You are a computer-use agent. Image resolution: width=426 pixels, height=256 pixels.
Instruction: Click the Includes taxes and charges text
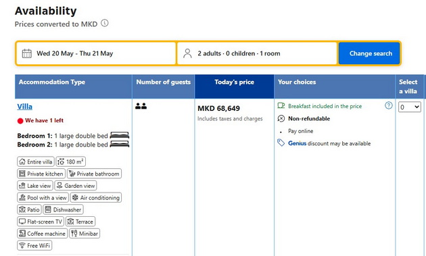pyautogui.click(x=230, y=119)
